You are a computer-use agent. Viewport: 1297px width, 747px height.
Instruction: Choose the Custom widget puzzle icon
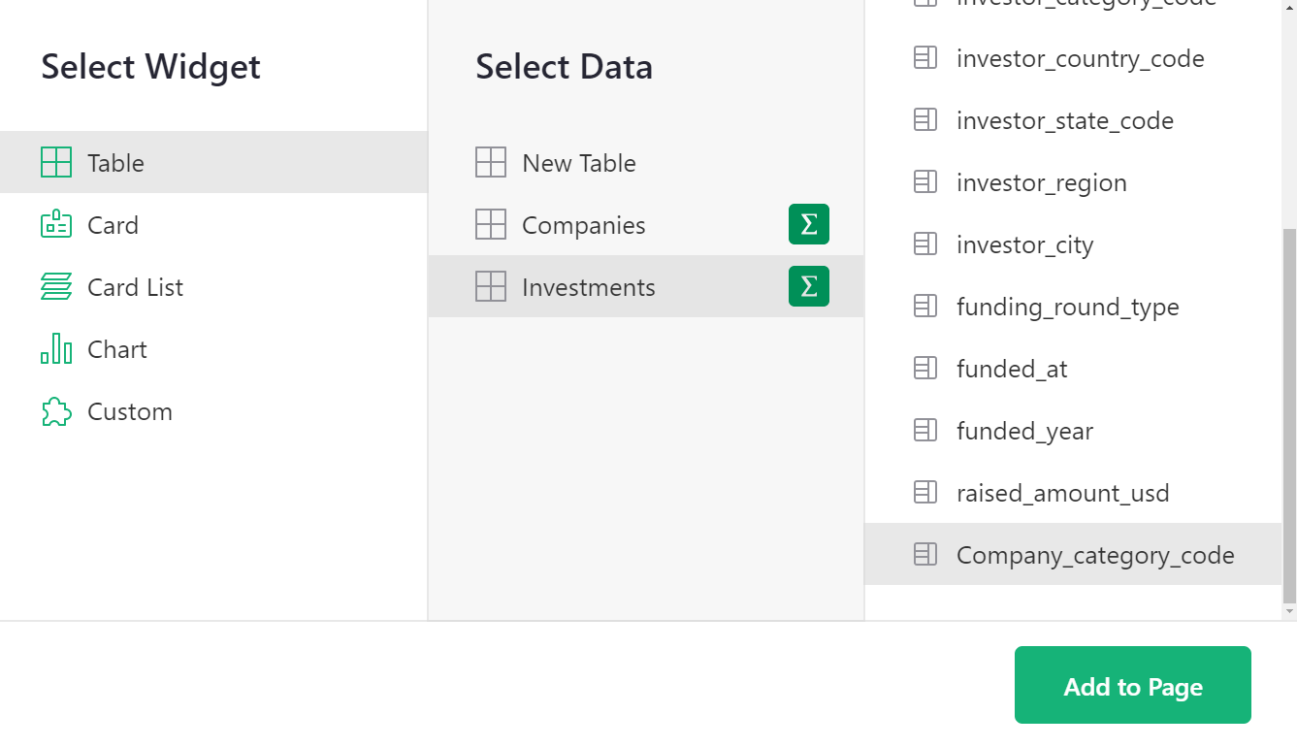(x=56, y=411)
